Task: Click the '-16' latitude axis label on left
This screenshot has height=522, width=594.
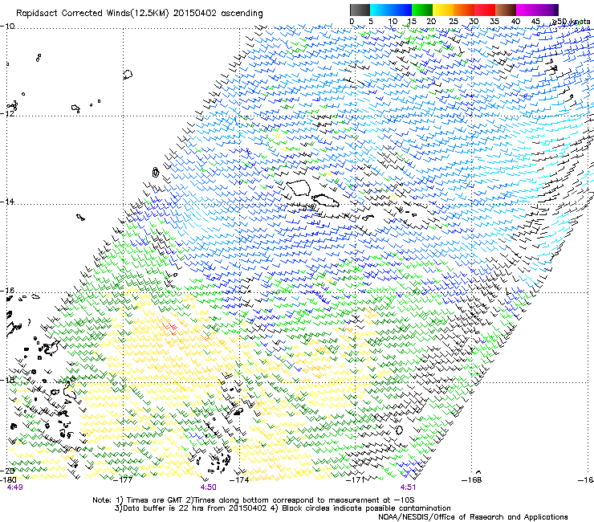Action: click(7, 291)
